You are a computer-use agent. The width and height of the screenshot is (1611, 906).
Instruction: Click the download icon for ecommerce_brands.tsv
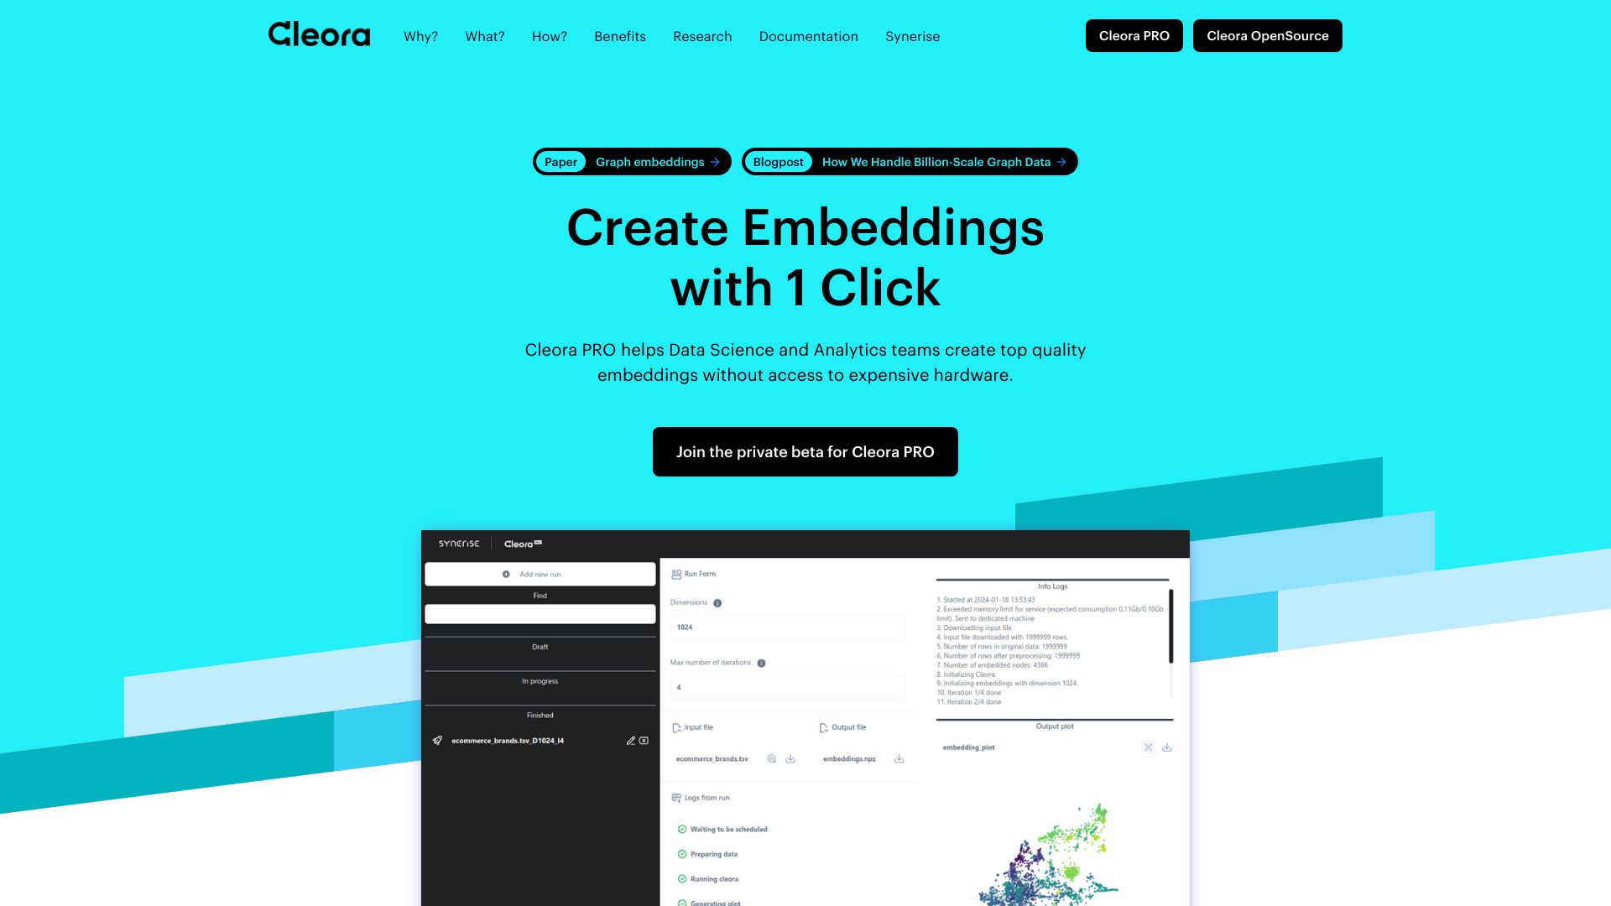coord(791,759)
